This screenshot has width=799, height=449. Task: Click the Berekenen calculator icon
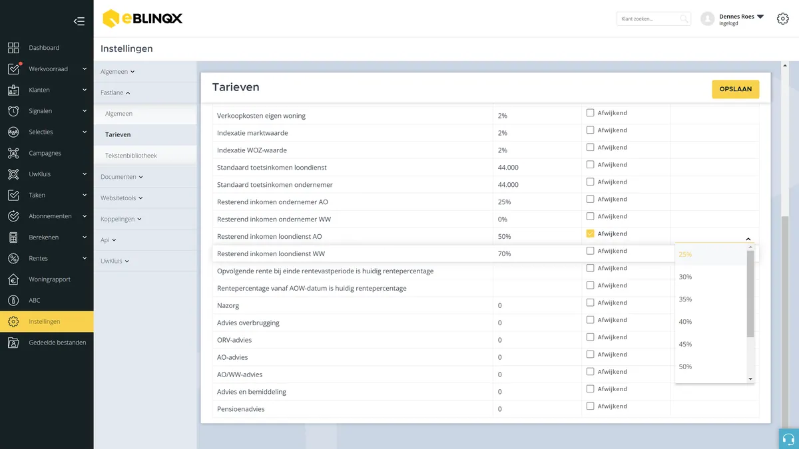(13, 237)
